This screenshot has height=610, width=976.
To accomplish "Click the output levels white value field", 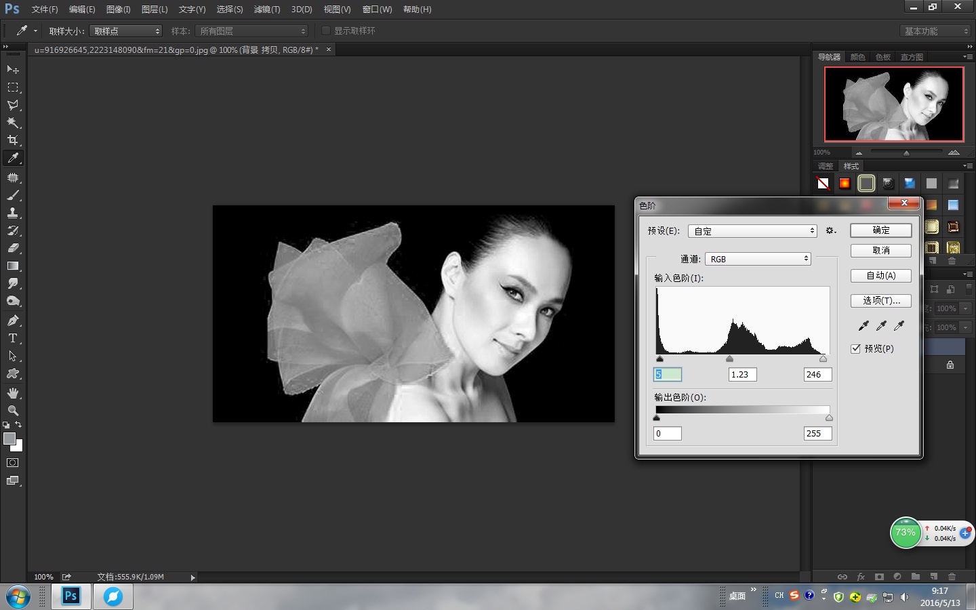I will (817, 434).
